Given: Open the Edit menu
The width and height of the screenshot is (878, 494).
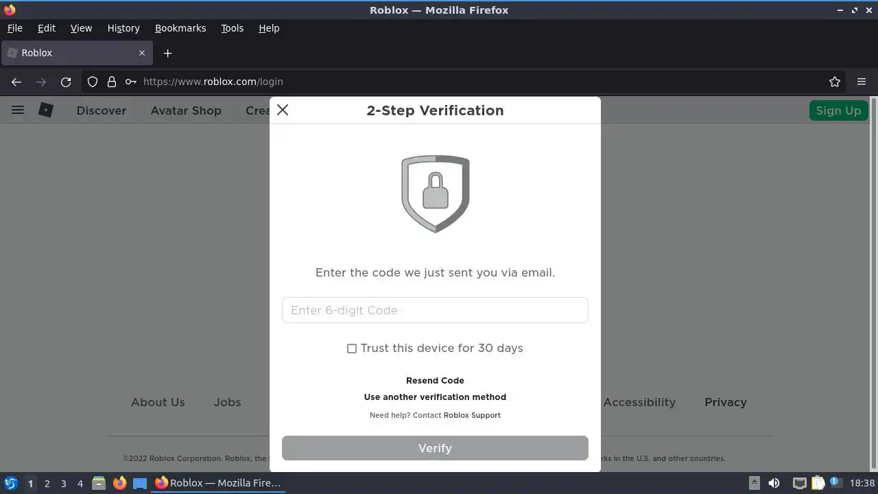Looking at the screenshot, I should [47, 28].
